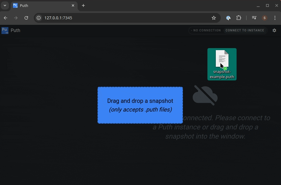Image resolution: width=281 pixels, height=185 pixels.
Task: Open the media playback controls icon
Action: [254, 18]
